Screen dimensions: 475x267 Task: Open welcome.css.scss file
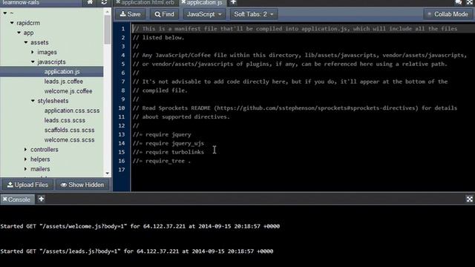[69, 140]
